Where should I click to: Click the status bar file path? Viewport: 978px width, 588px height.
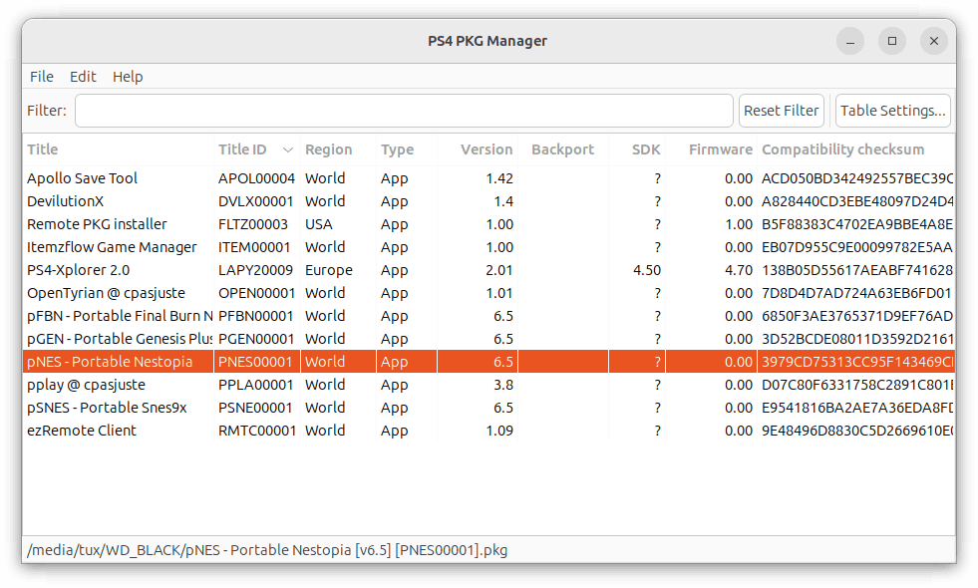tap(267, 550)
